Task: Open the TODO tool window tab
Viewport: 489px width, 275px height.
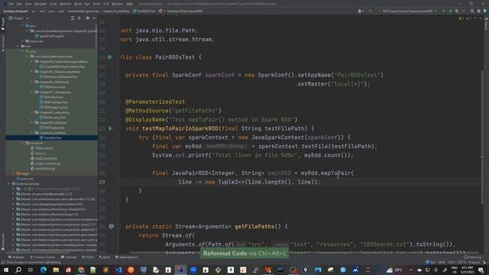Action: click(x=88, y=257)
